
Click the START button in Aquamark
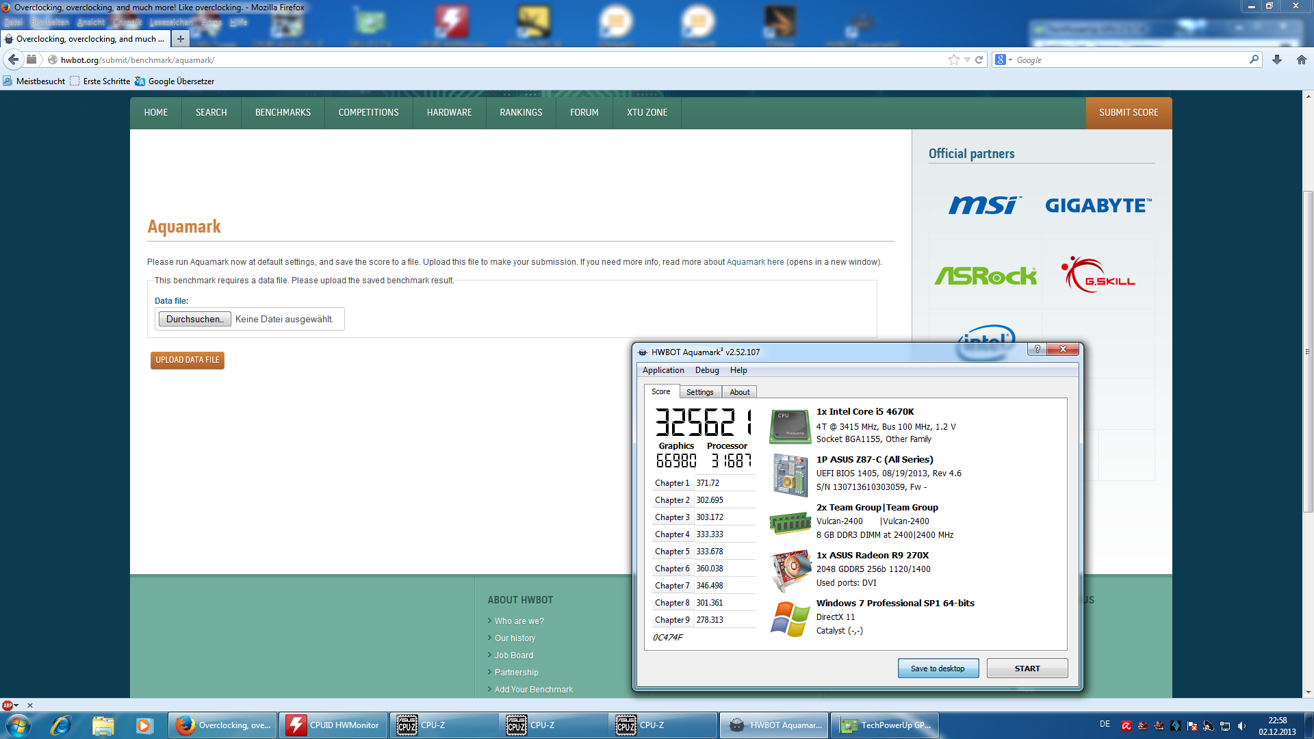[1027, 669]
